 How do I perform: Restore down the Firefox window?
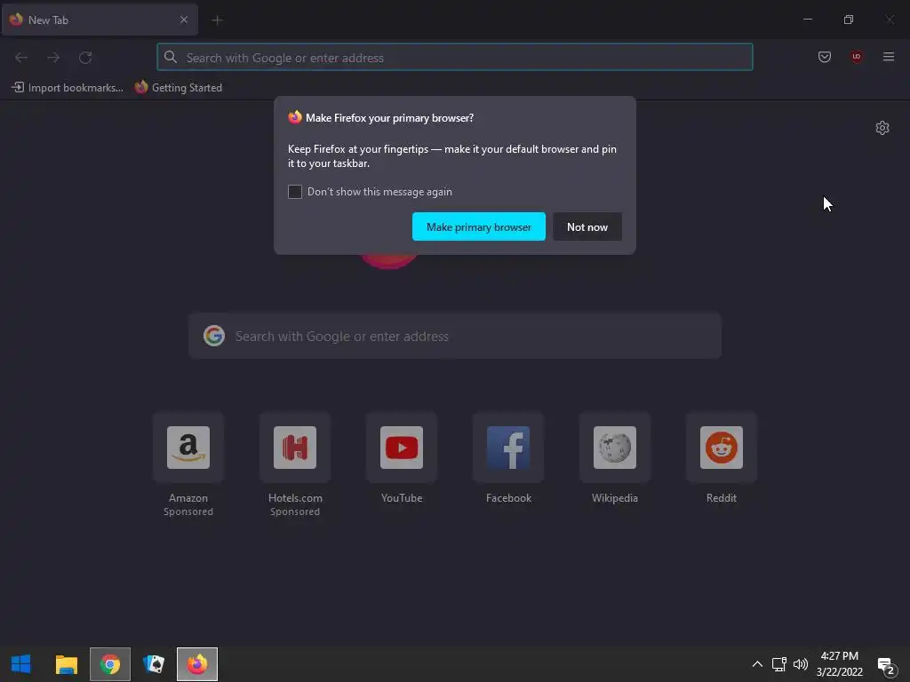tap(849, 20)
